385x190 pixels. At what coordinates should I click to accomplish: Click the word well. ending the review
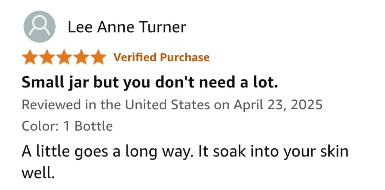38,173
